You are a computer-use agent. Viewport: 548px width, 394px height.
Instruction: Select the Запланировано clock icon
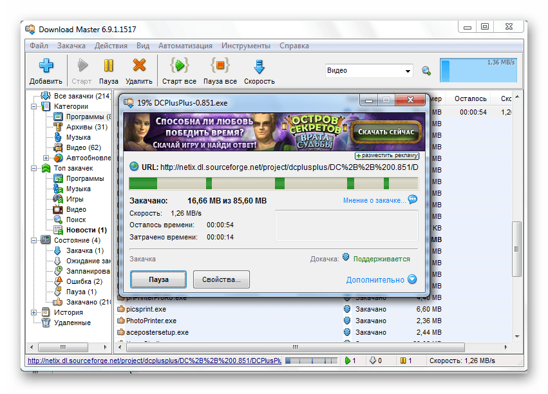(x=58, y=271)
